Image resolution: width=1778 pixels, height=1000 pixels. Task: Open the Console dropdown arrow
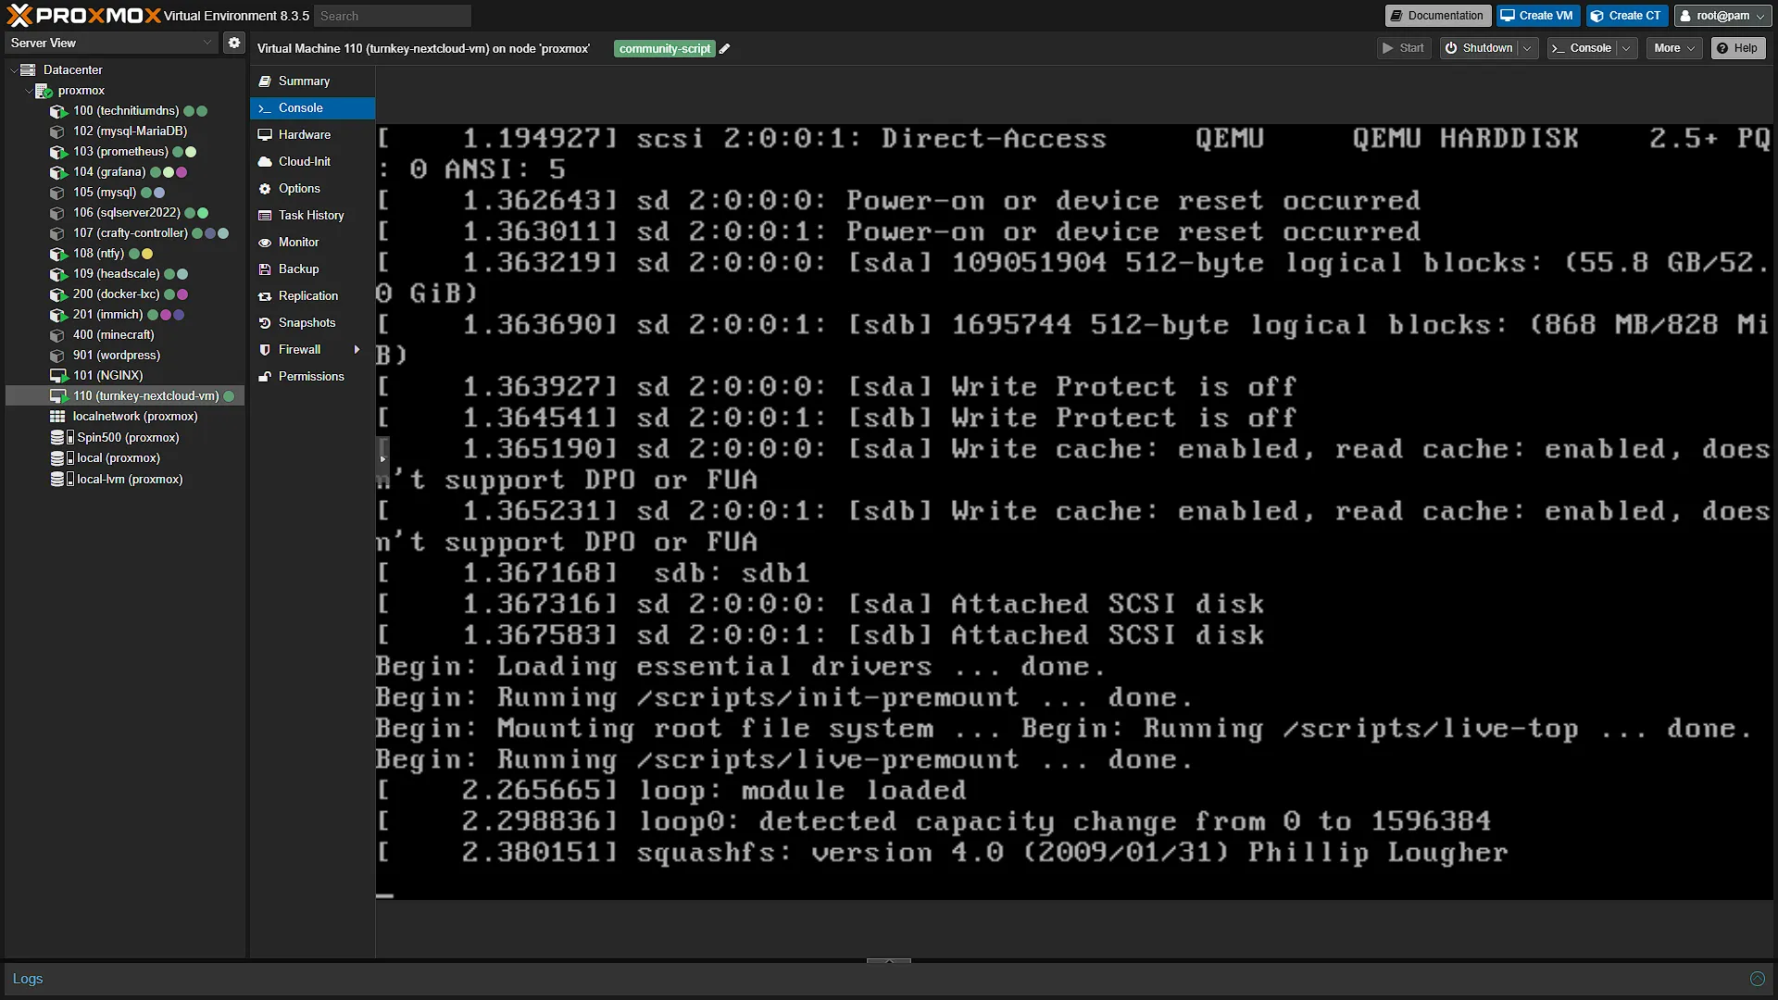1626,48
